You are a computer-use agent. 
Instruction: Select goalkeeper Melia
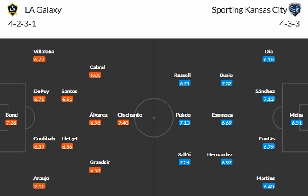coord(296,115)
